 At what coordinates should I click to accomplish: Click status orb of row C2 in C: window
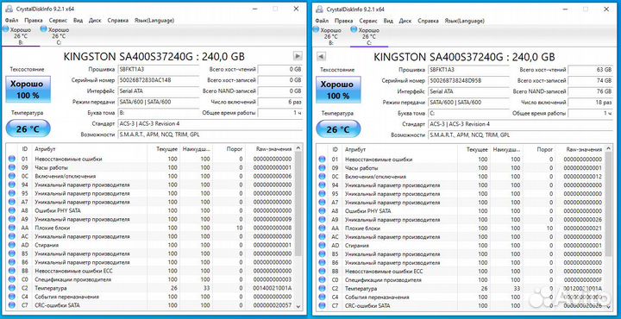[x=322, y=289]
